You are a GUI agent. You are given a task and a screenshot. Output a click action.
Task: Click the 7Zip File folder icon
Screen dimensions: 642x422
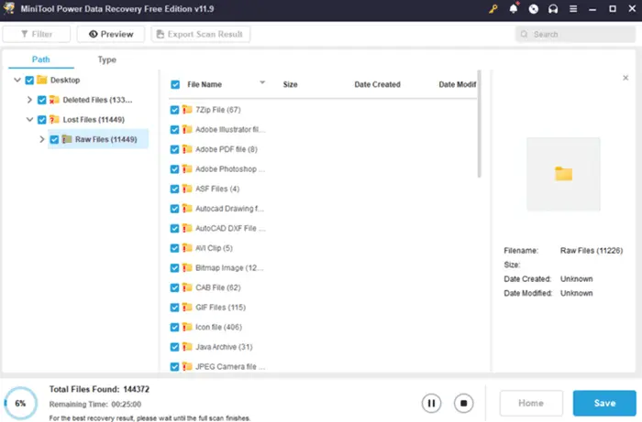pos(187,110)
